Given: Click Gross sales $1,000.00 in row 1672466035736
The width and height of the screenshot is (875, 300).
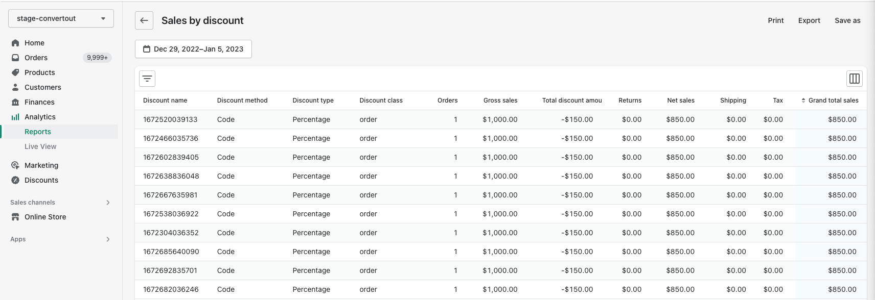Looking at the screenshot, I should (x=500, y=138).
